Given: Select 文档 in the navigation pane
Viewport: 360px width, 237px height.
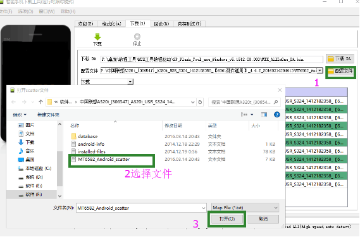Looking at the screenshot, I should [x=30, y=133].
